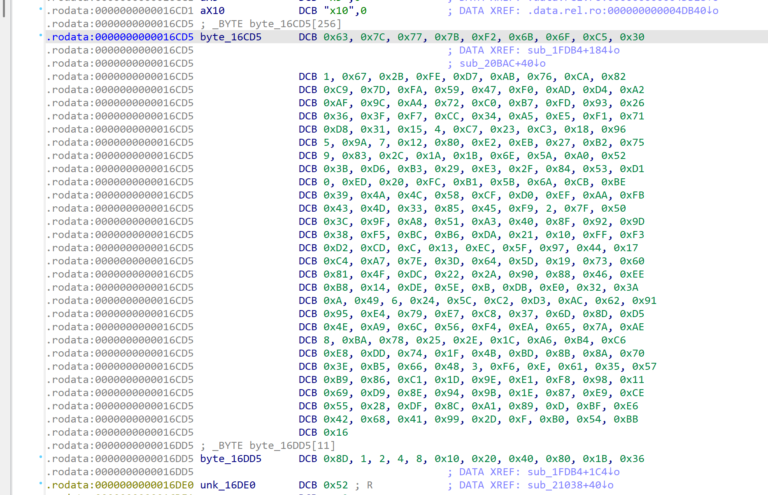This screenshot has height=495, width=768.
Task: Click the byte value 0x9F
Action: coord(373,222)
